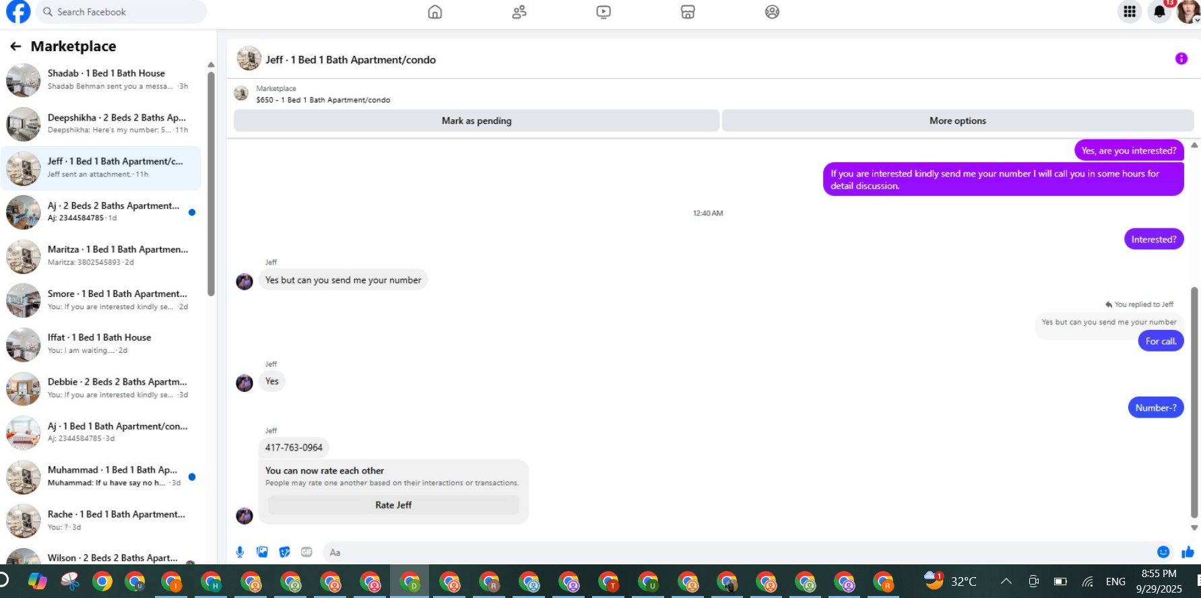Open the apps grid menu
The width and height of the screenshot is (1201, 598).
[x=1130, y=11]
